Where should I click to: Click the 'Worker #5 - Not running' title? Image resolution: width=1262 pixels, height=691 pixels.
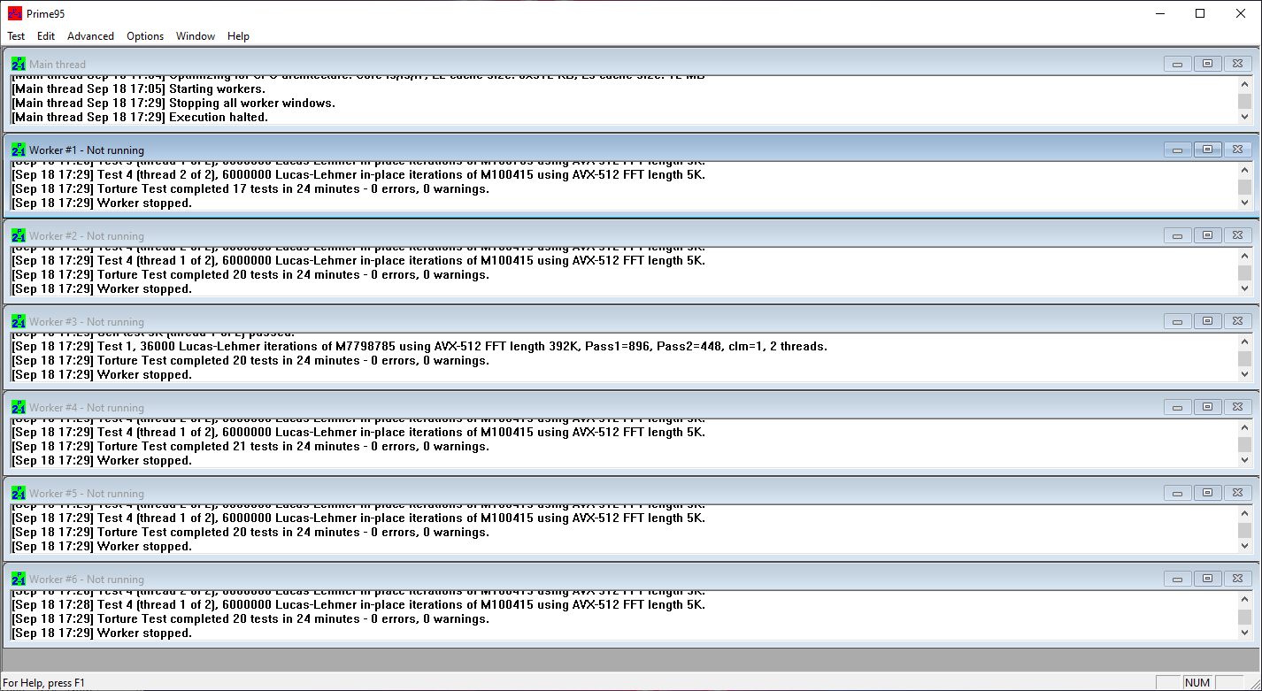pyautogui.click(x=87, y=494)
